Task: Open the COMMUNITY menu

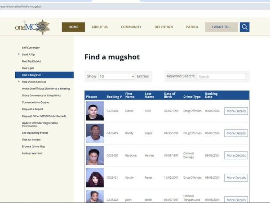Action: 131,27
